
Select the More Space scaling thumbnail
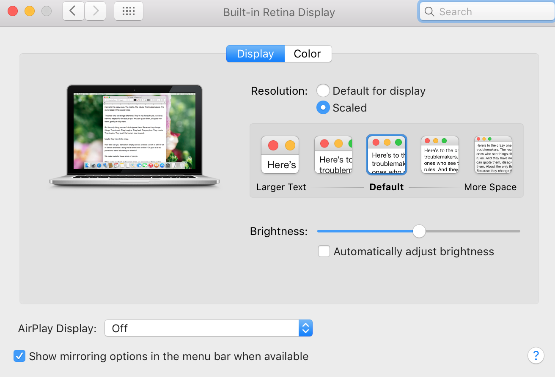(x=493, y=155)
